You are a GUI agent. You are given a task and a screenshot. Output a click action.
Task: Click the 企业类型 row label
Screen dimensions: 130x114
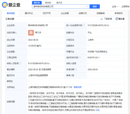pyautogui.click(x=11, y=52)
